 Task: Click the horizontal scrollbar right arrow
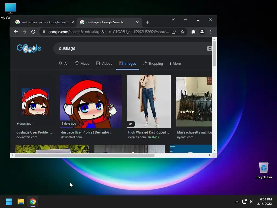pos(210,155)
